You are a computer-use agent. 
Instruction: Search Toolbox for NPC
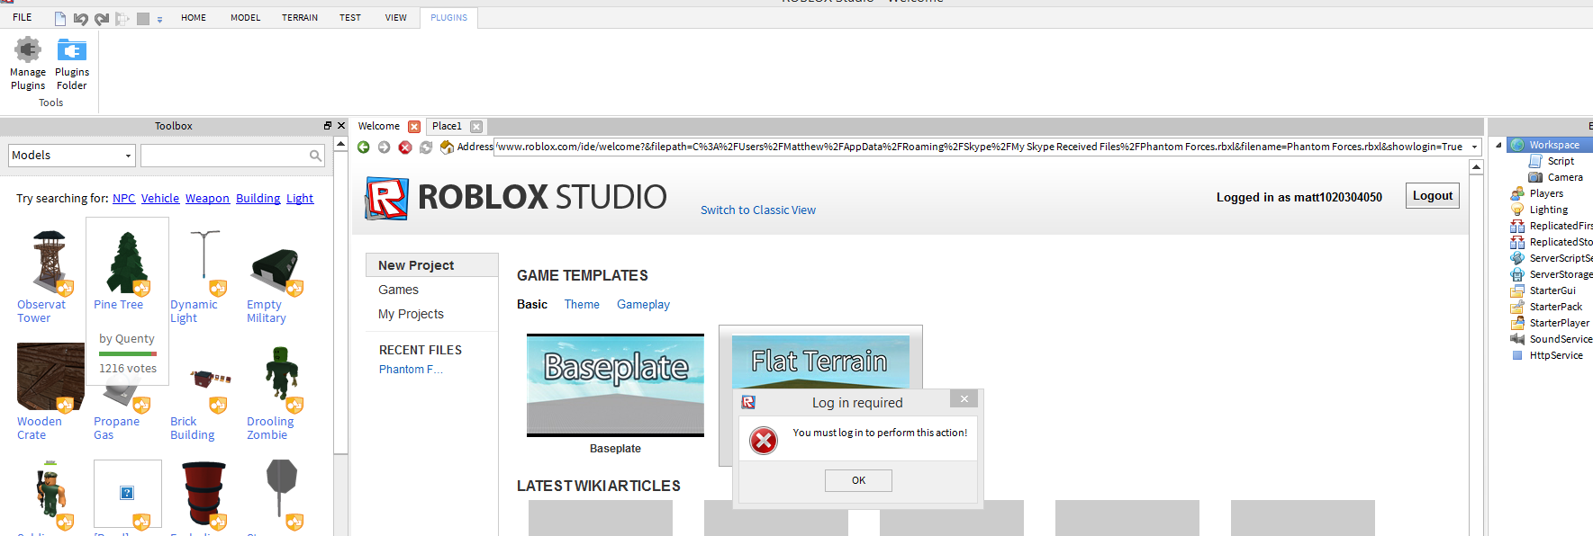124,198
